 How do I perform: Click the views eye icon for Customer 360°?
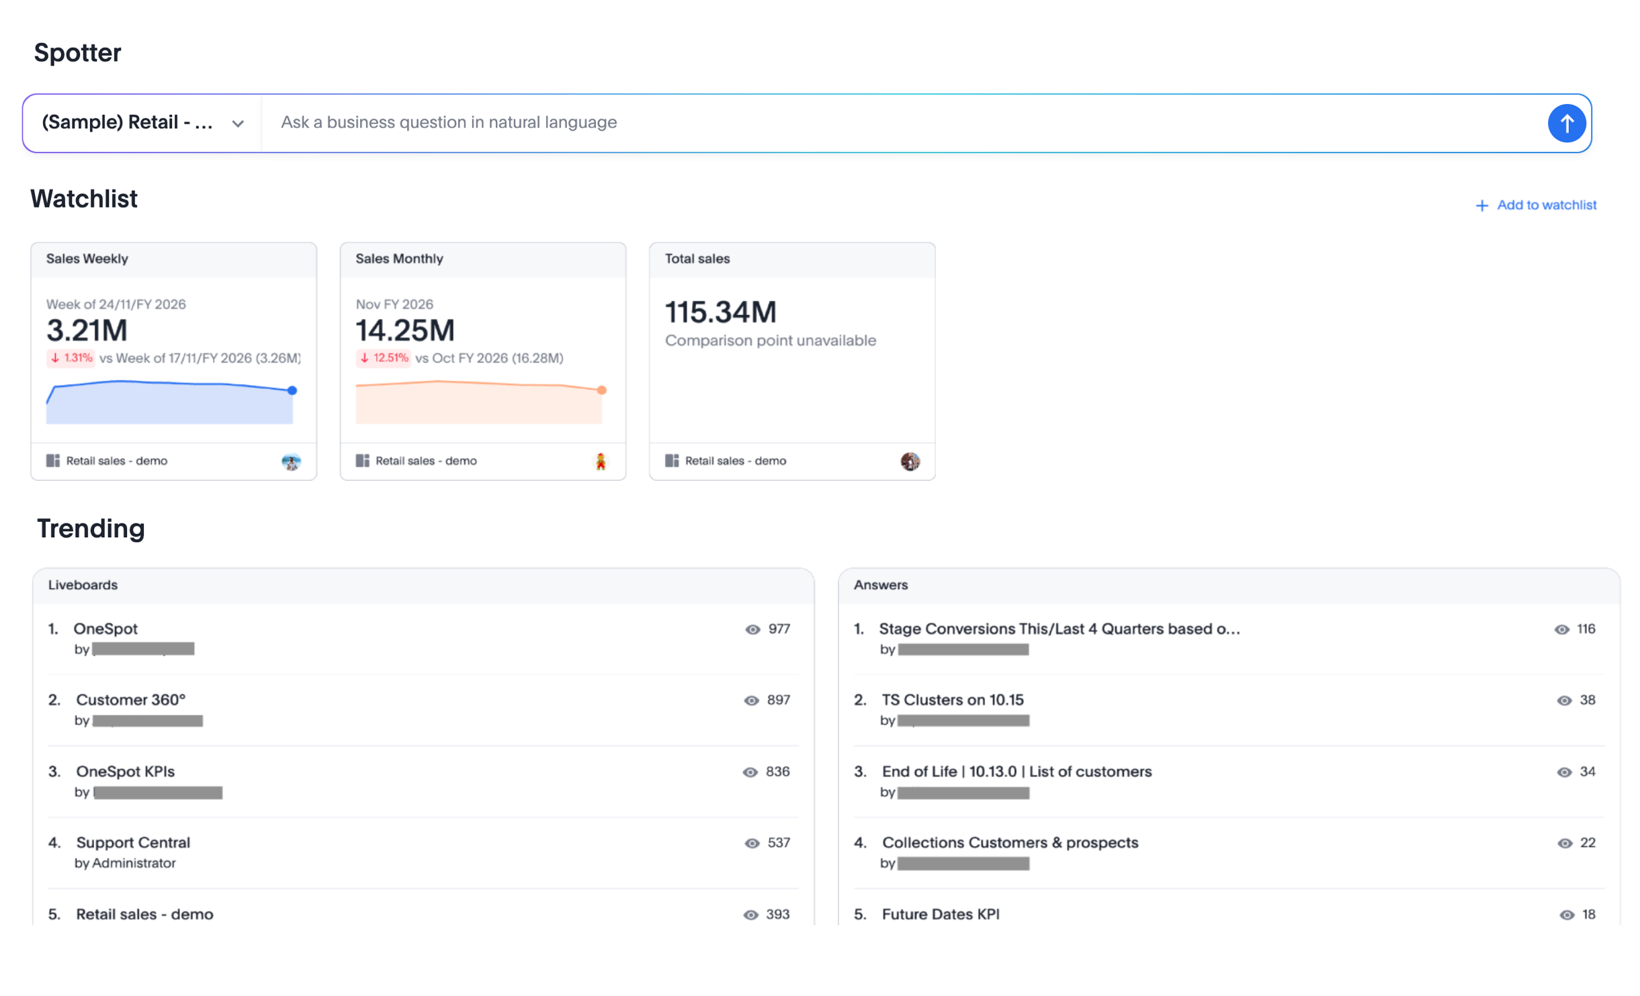tap(751, 700)
